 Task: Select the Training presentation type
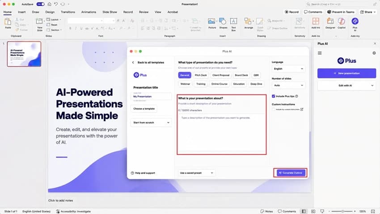point(201,84)
